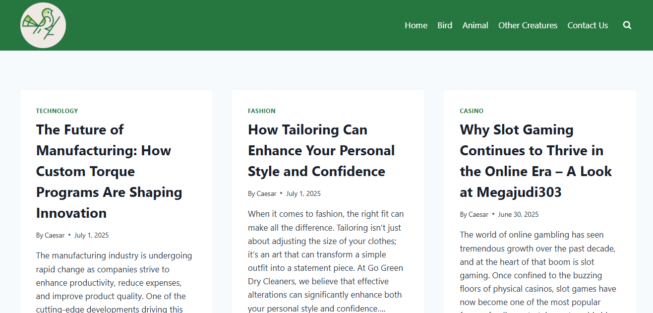Click the June 30, 2025 post date
The image size is (653, 313).
pyautogui.click(x=518, y=215)
